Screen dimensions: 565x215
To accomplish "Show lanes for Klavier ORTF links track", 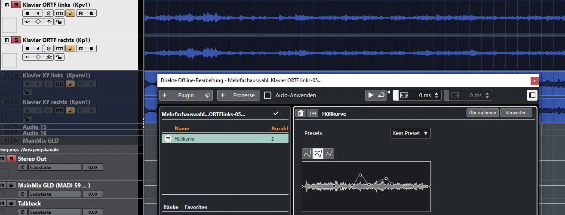I will pyautogui.click(x=60, y=13).
